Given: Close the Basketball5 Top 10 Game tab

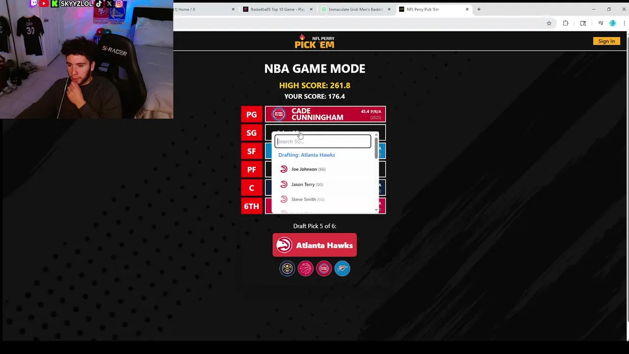Looking at the screenshot, I should pos(311,9).
